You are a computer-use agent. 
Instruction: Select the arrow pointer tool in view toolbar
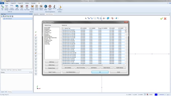[86, 18]
